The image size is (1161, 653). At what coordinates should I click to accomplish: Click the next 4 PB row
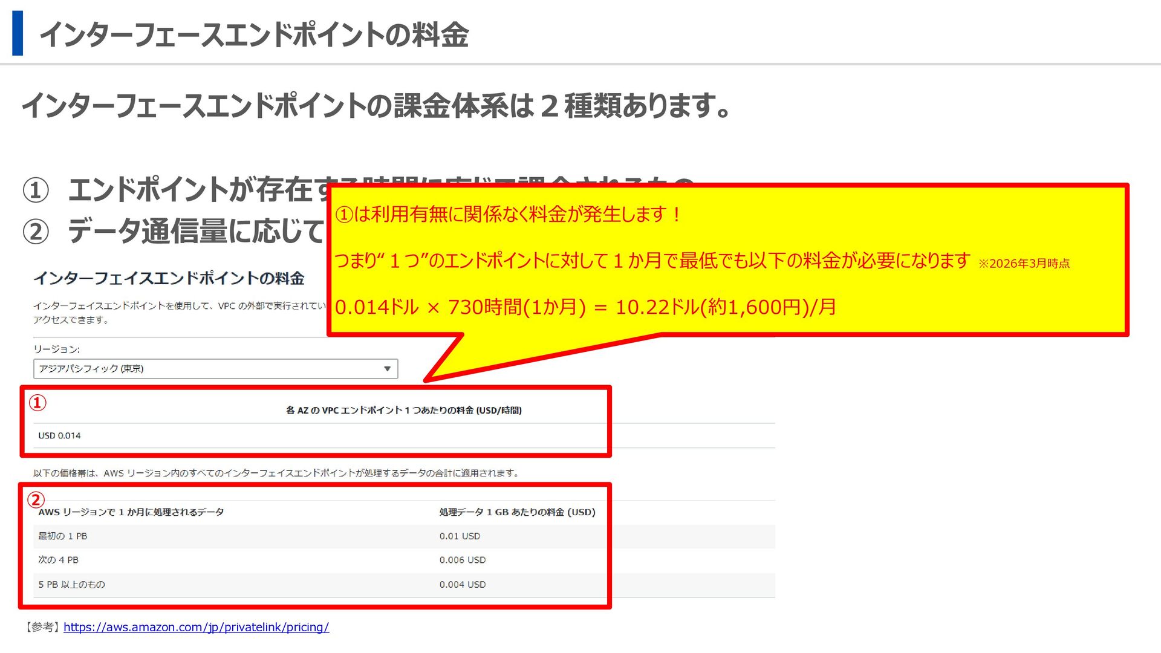[59, 560]
